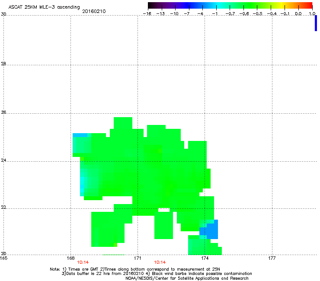This screenshot has width=320, height=281.
Task: Click the light-blue data cells near 168E 25N
Action: coord(80,135)
